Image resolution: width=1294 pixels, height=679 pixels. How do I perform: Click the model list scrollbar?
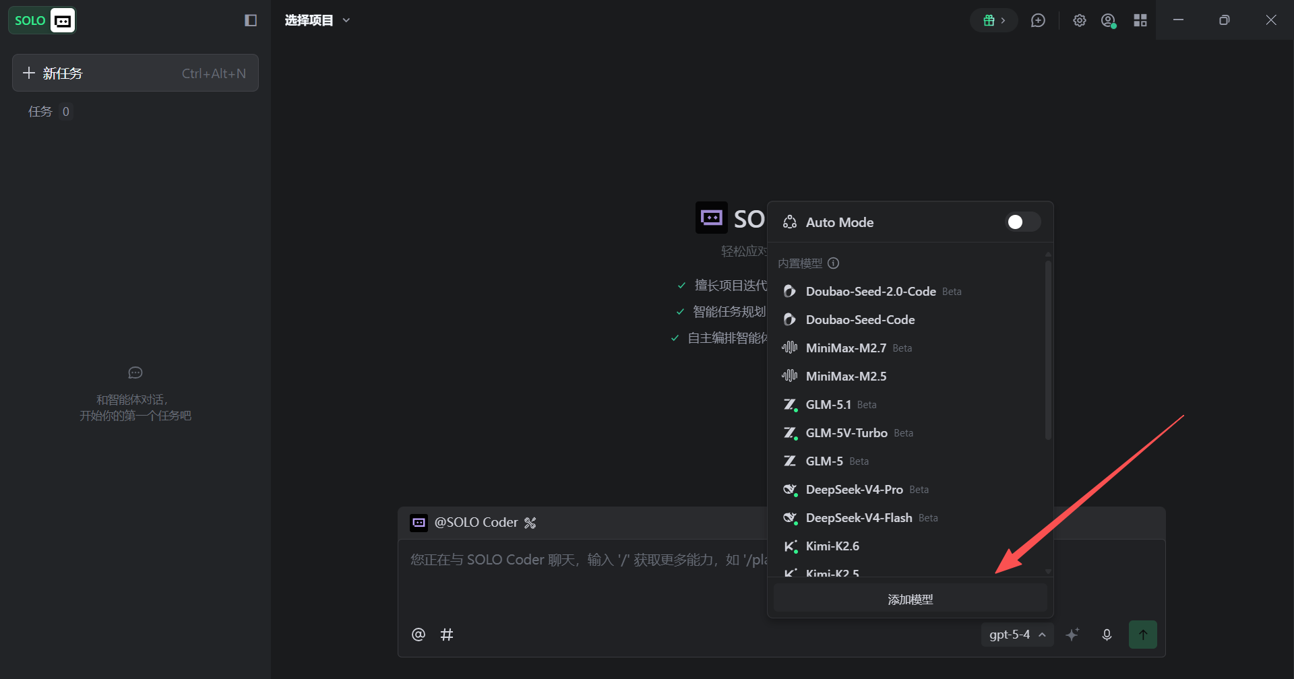tap(1048, 350)
